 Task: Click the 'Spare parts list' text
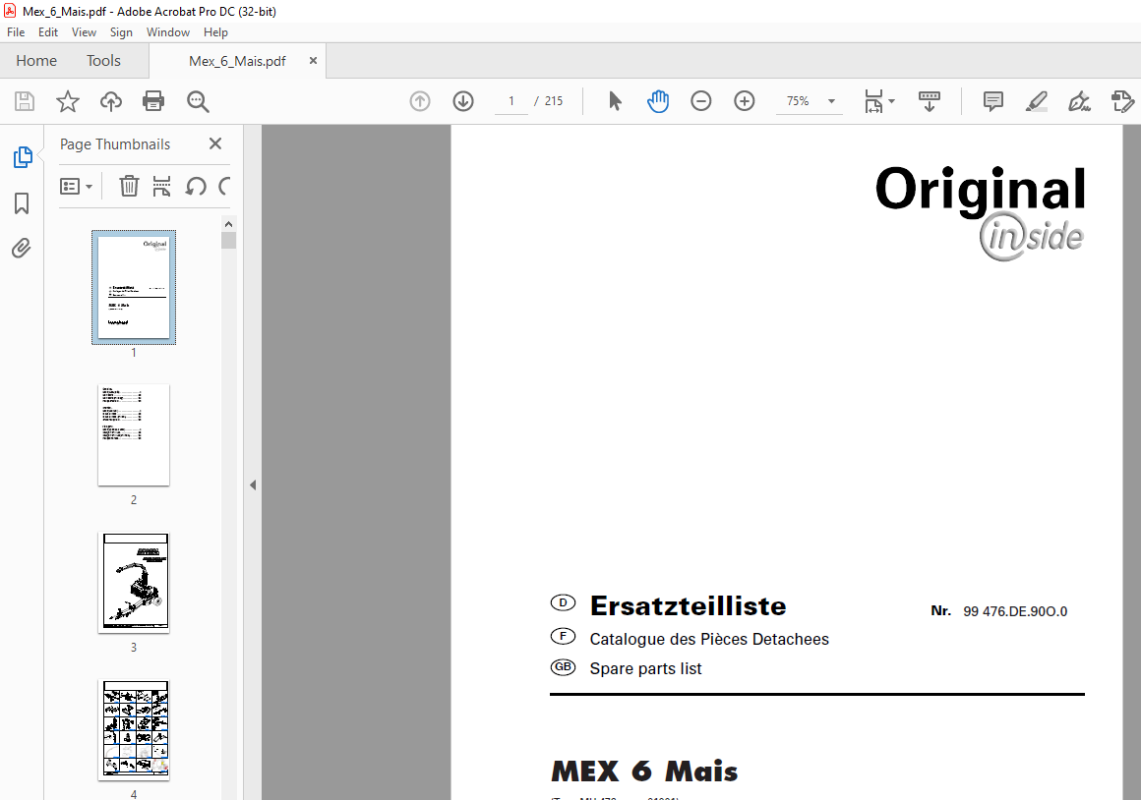tap(645, 668)
